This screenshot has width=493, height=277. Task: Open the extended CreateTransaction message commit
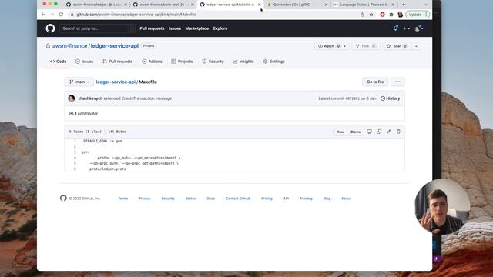(138, 98)
